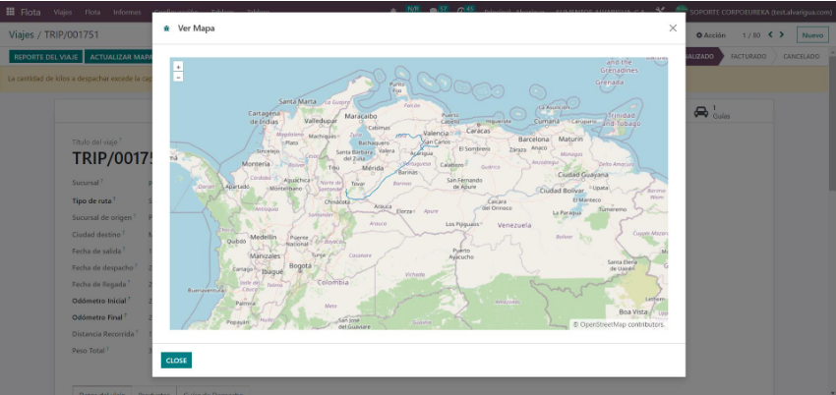This screenshot has height=395, width=836.
Task: Close the Ver Mapa dialog with X
Action: [673, 28]
